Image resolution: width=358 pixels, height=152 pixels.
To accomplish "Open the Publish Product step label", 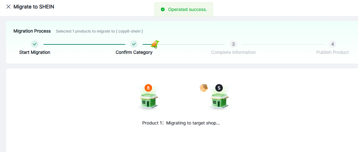I will point(333,52).
